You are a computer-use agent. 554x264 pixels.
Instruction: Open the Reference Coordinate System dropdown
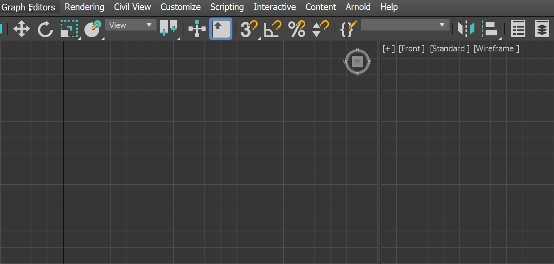pos(131,25)
